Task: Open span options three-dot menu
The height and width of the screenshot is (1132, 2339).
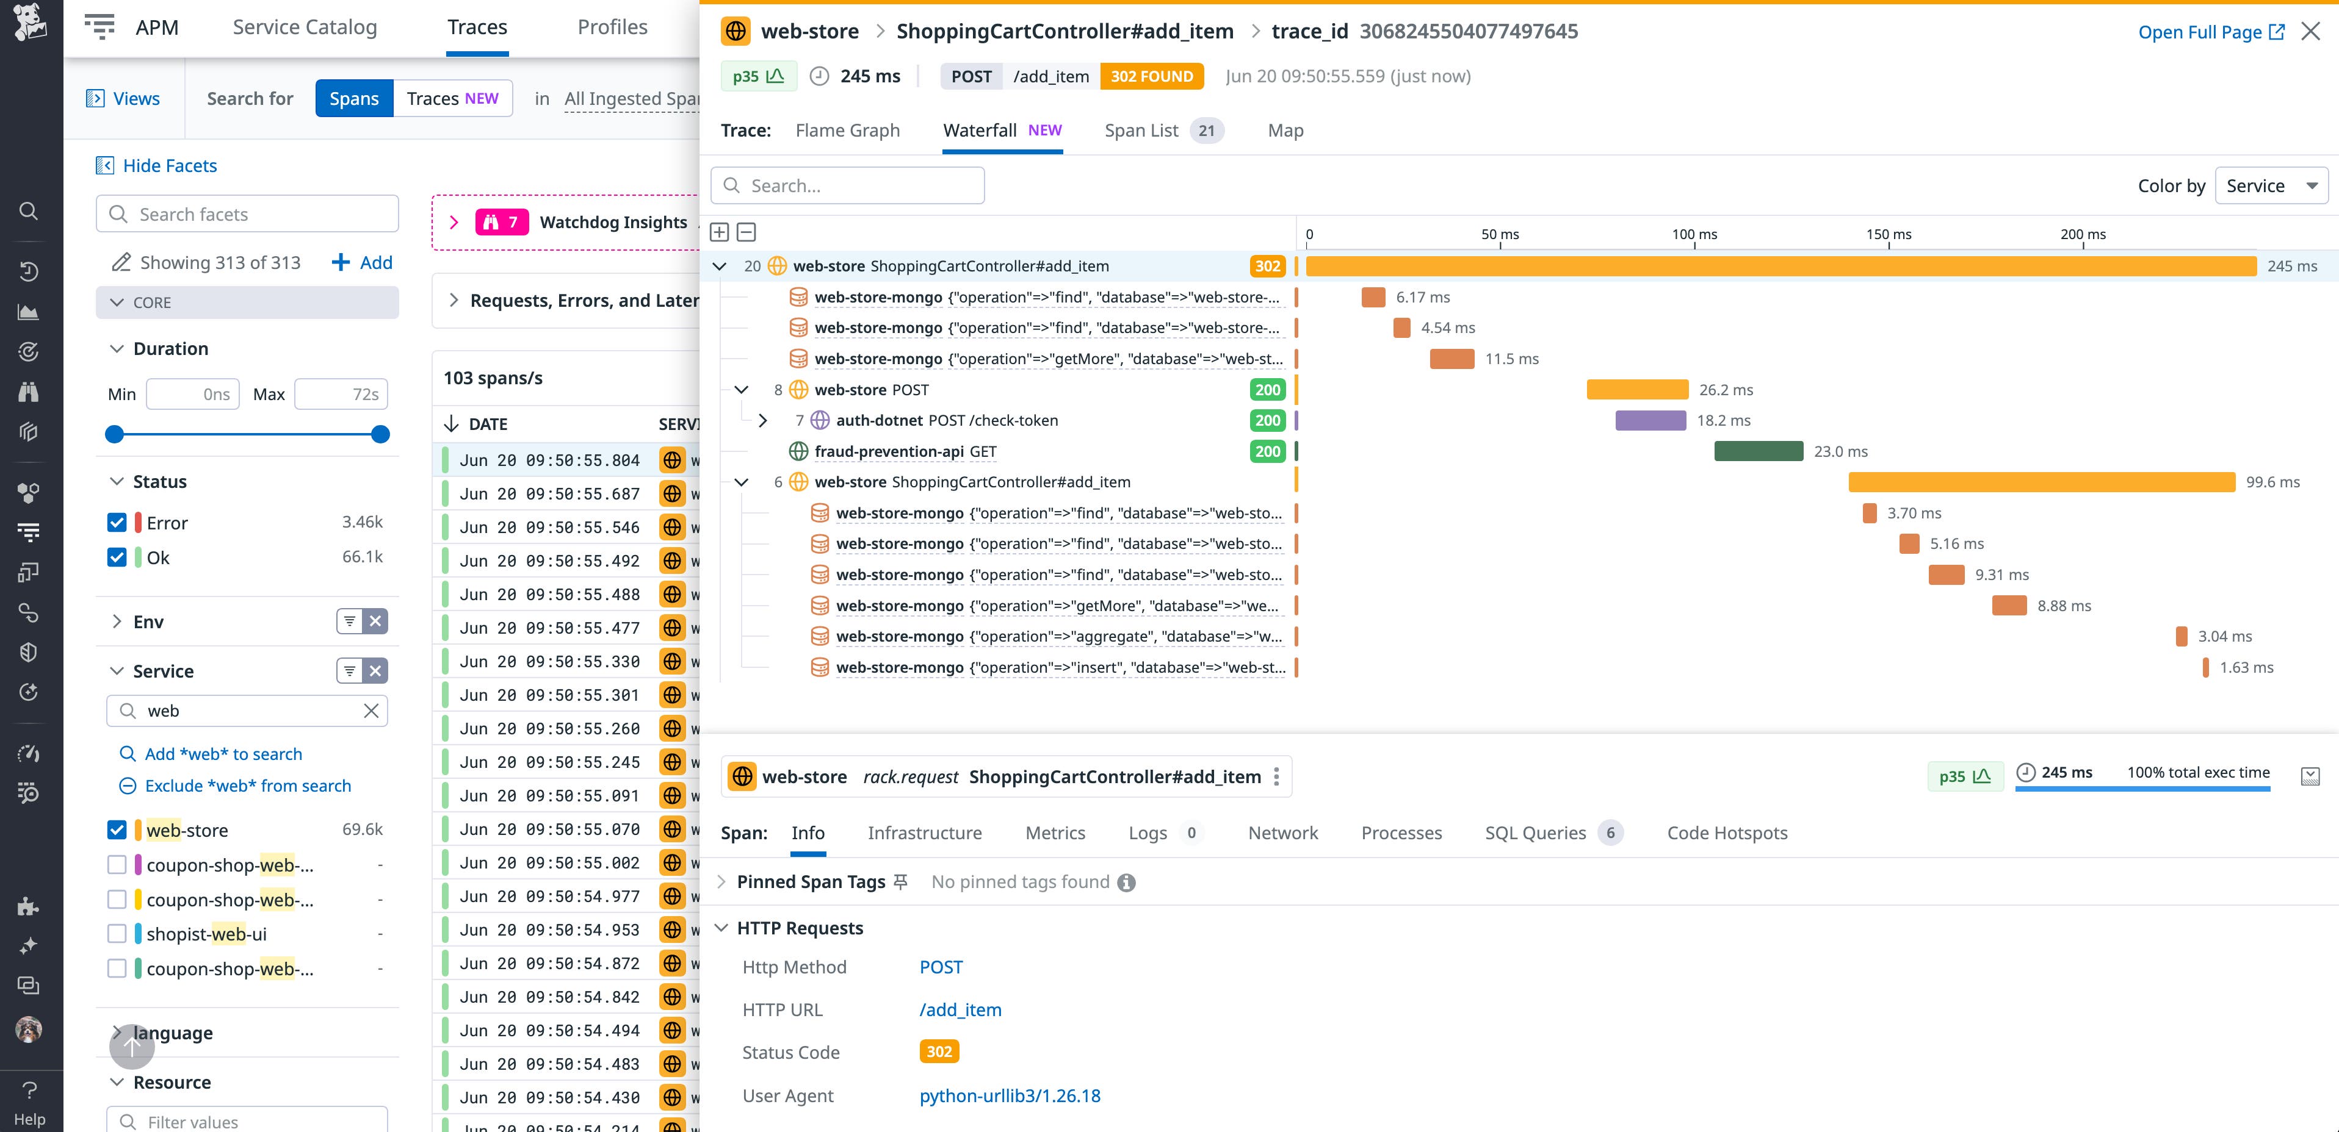Action: [1277, 776]
